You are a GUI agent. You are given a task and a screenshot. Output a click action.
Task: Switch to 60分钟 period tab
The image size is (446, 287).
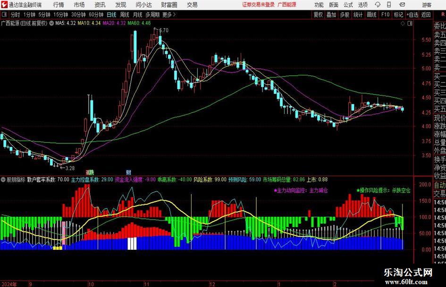(x=96, y=15)
